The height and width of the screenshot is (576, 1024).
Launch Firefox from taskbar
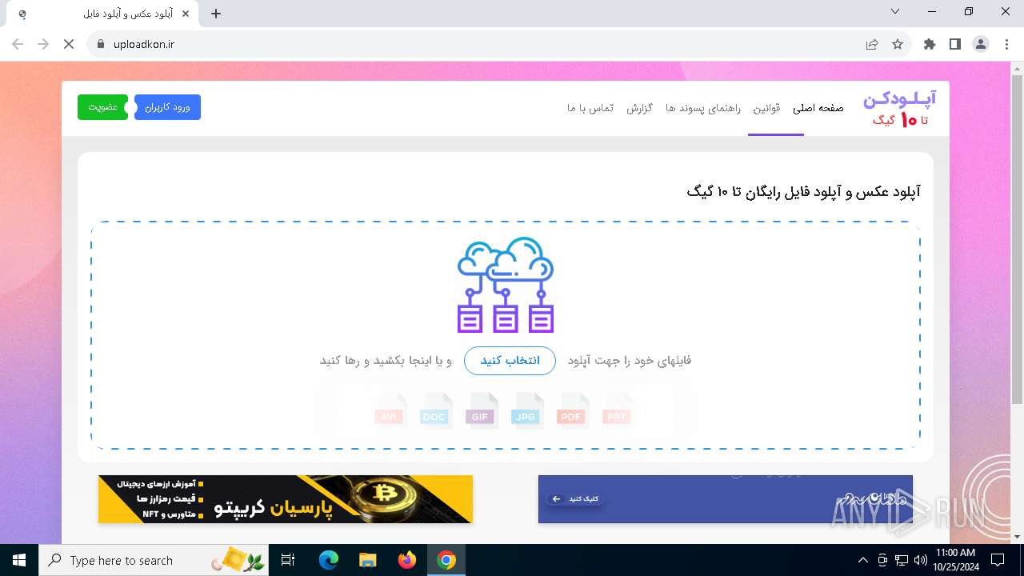click(407, 560)
